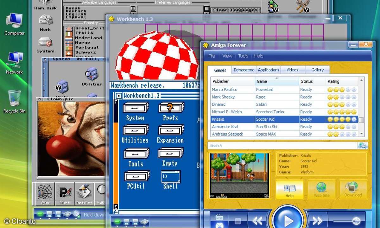Sort the list by the Game column header
Screen dimensions: 380x228
point(277,81)
